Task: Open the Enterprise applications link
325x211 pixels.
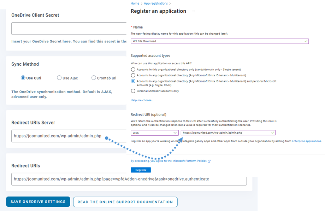Action: click(x=307, y=141)
